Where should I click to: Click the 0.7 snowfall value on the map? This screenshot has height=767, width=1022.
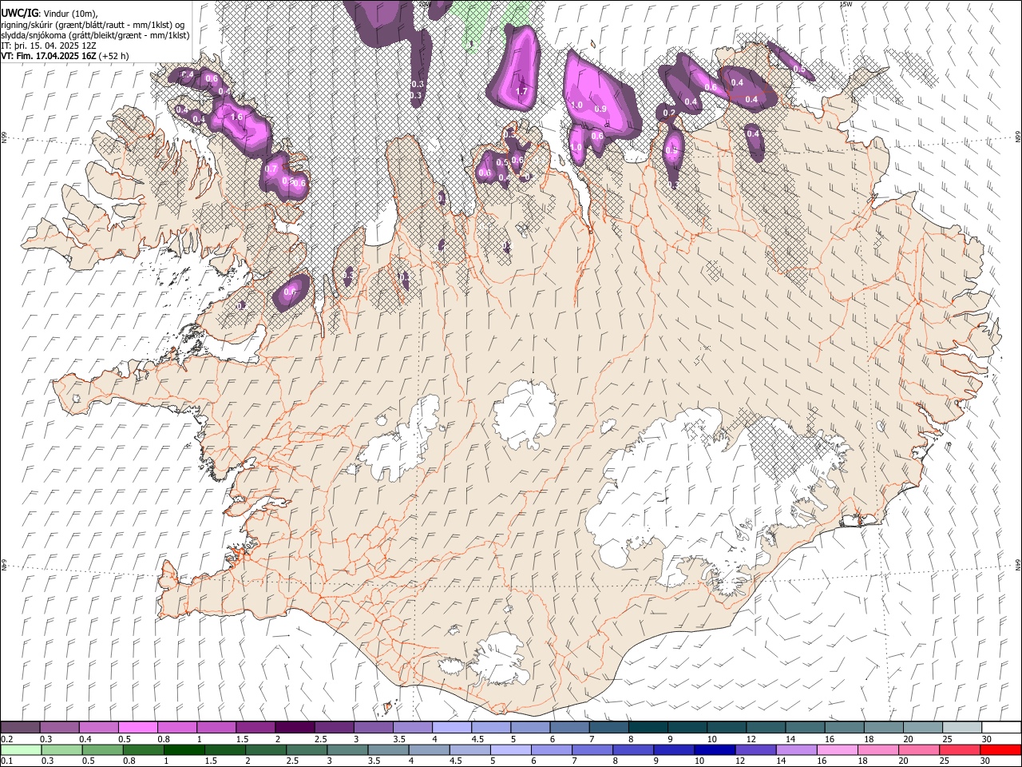click(271, 169)
